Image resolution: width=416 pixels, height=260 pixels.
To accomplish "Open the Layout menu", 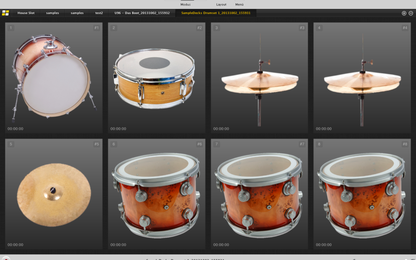I will [x=221, y=5].
